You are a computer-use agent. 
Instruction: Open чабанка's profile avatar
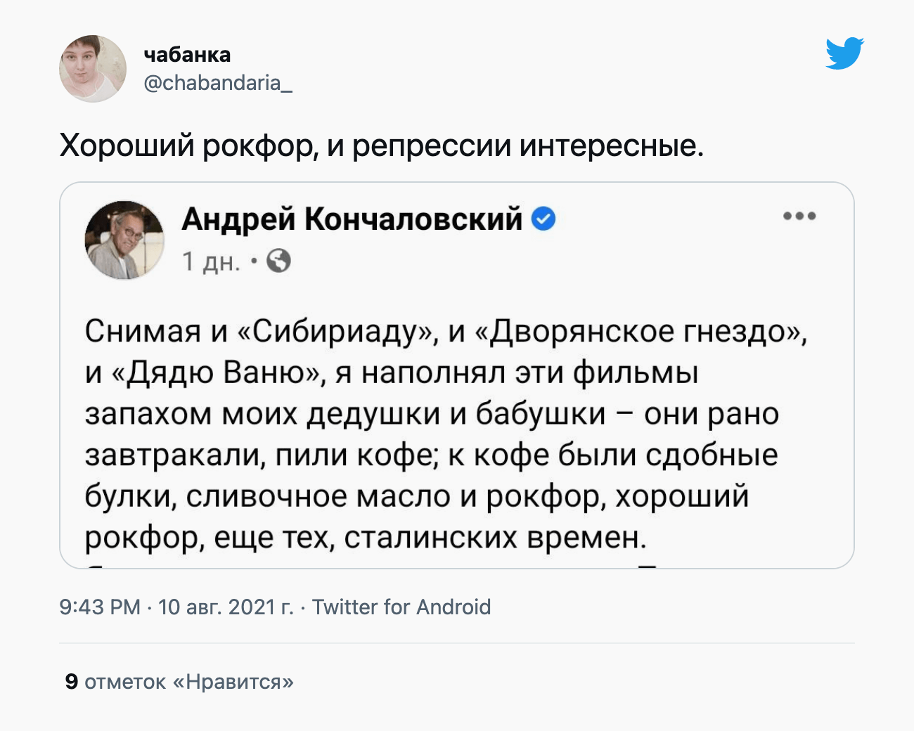click(x=93, y=69)
